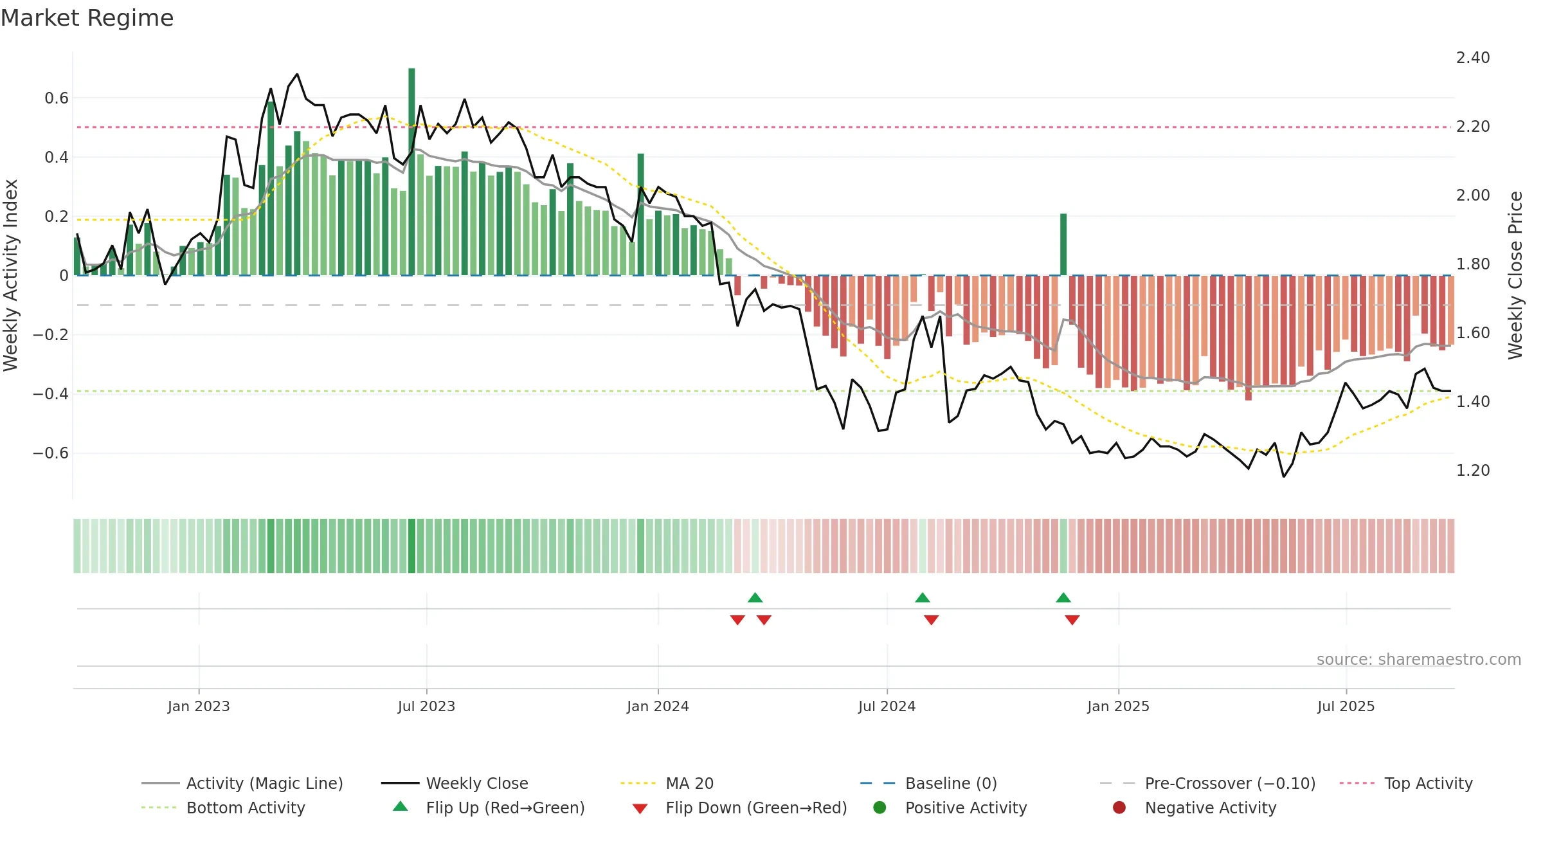
Task: Click the Positive Activity green dot in legend
Action: pos(880,808)
